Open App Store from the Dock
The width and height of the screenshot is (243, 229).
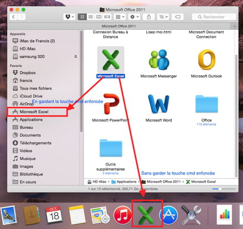point(169,215)
